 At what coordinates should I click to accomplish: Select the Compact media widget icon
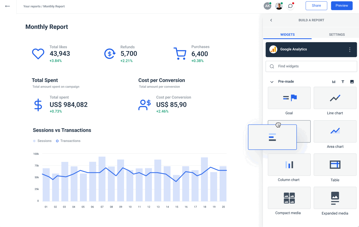pyautogui.click(x=289, y=198)
